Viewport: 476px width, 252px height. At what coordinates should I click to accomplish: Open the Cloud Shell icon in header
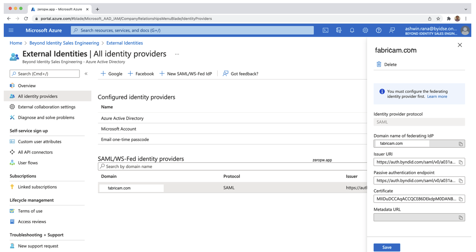pyautogui.click(x=325, y=30)
